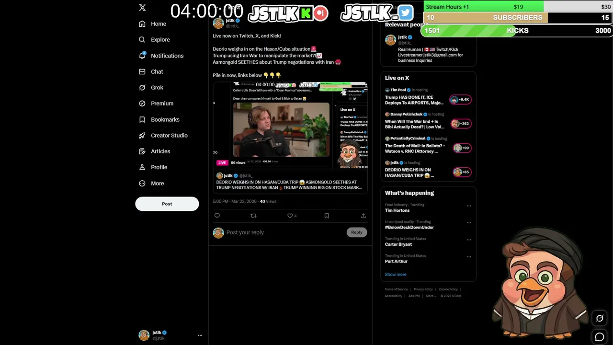Click the quoted jstlk post text
613x345 pixels.
[289, 185]
